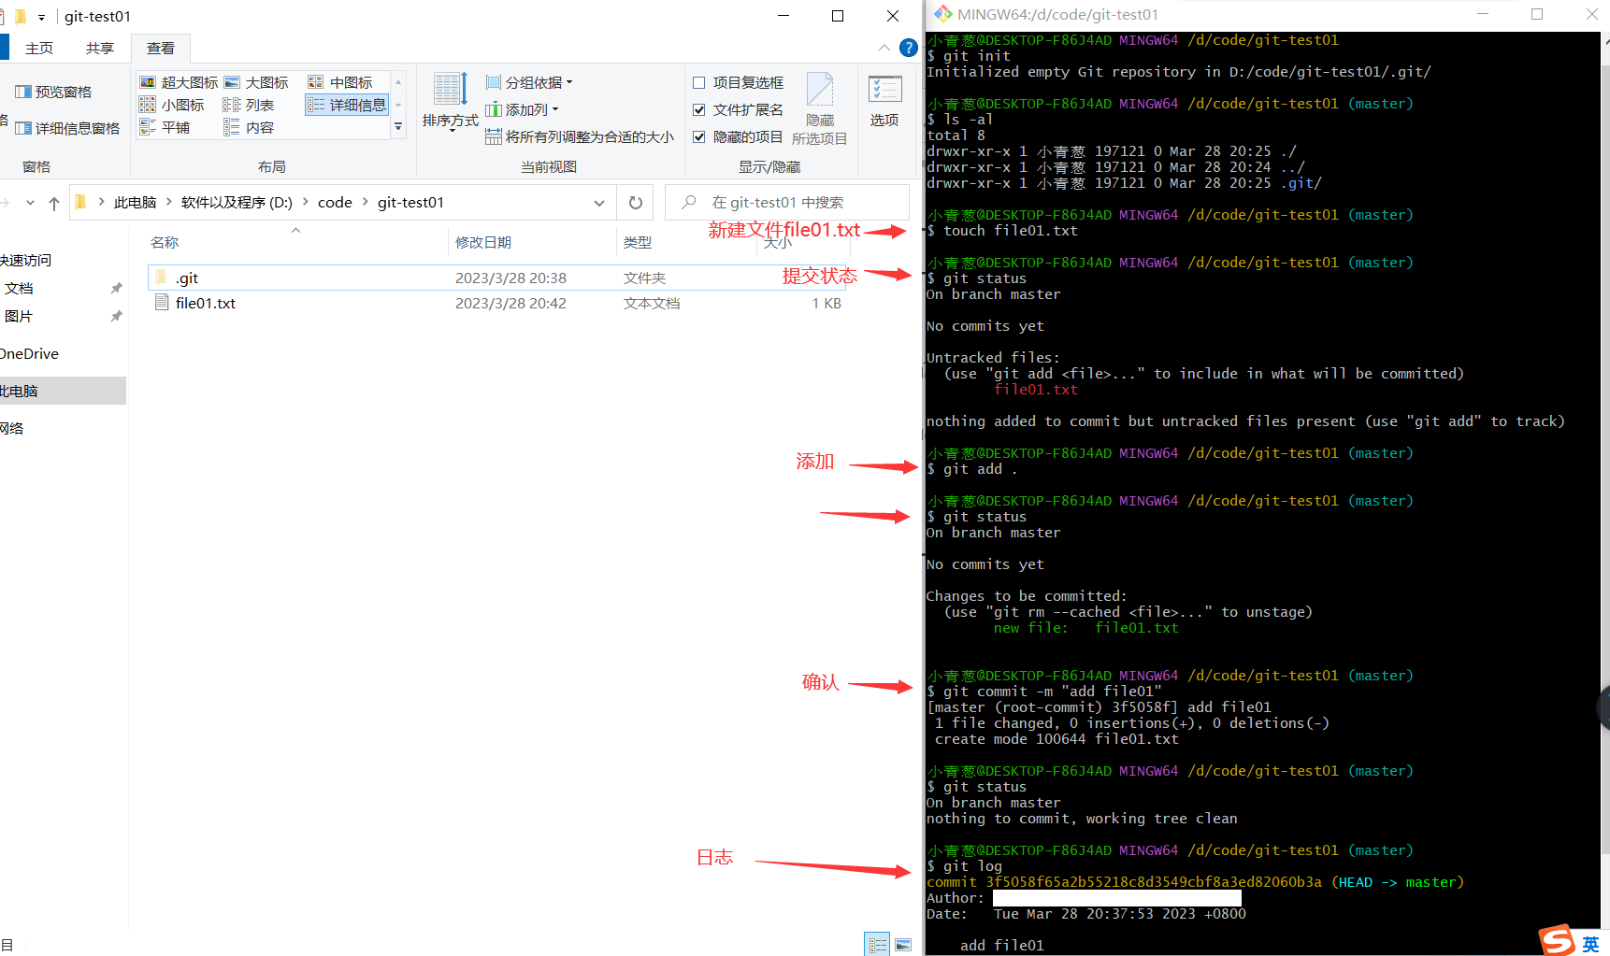Toggle the preview pane (预览窗格)

pyautogui.click(x=54, y=92)
